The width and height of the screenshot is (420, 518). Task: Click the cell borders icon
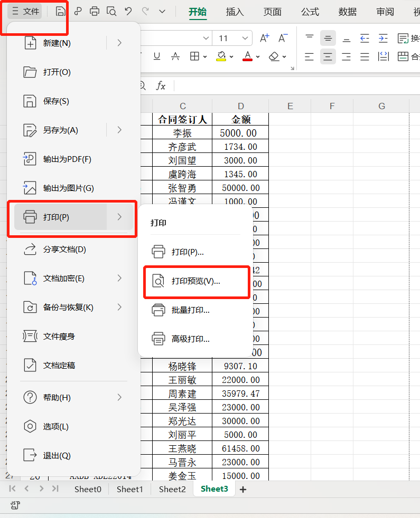coord(194,56)
